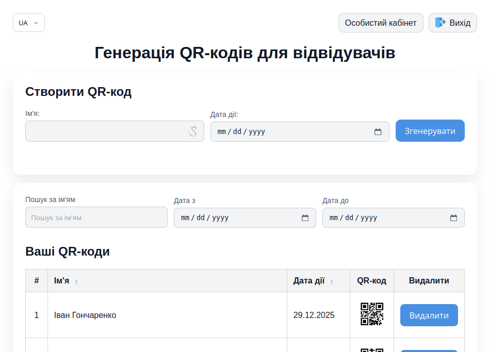Open calendar picker for Дата дії
Screen dimensions: 489x352
pyautogui.click(x=378, y=132)
